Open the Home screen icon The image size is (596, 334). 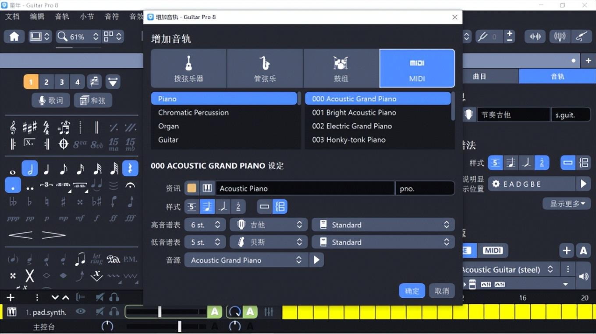tap(14, 36)
